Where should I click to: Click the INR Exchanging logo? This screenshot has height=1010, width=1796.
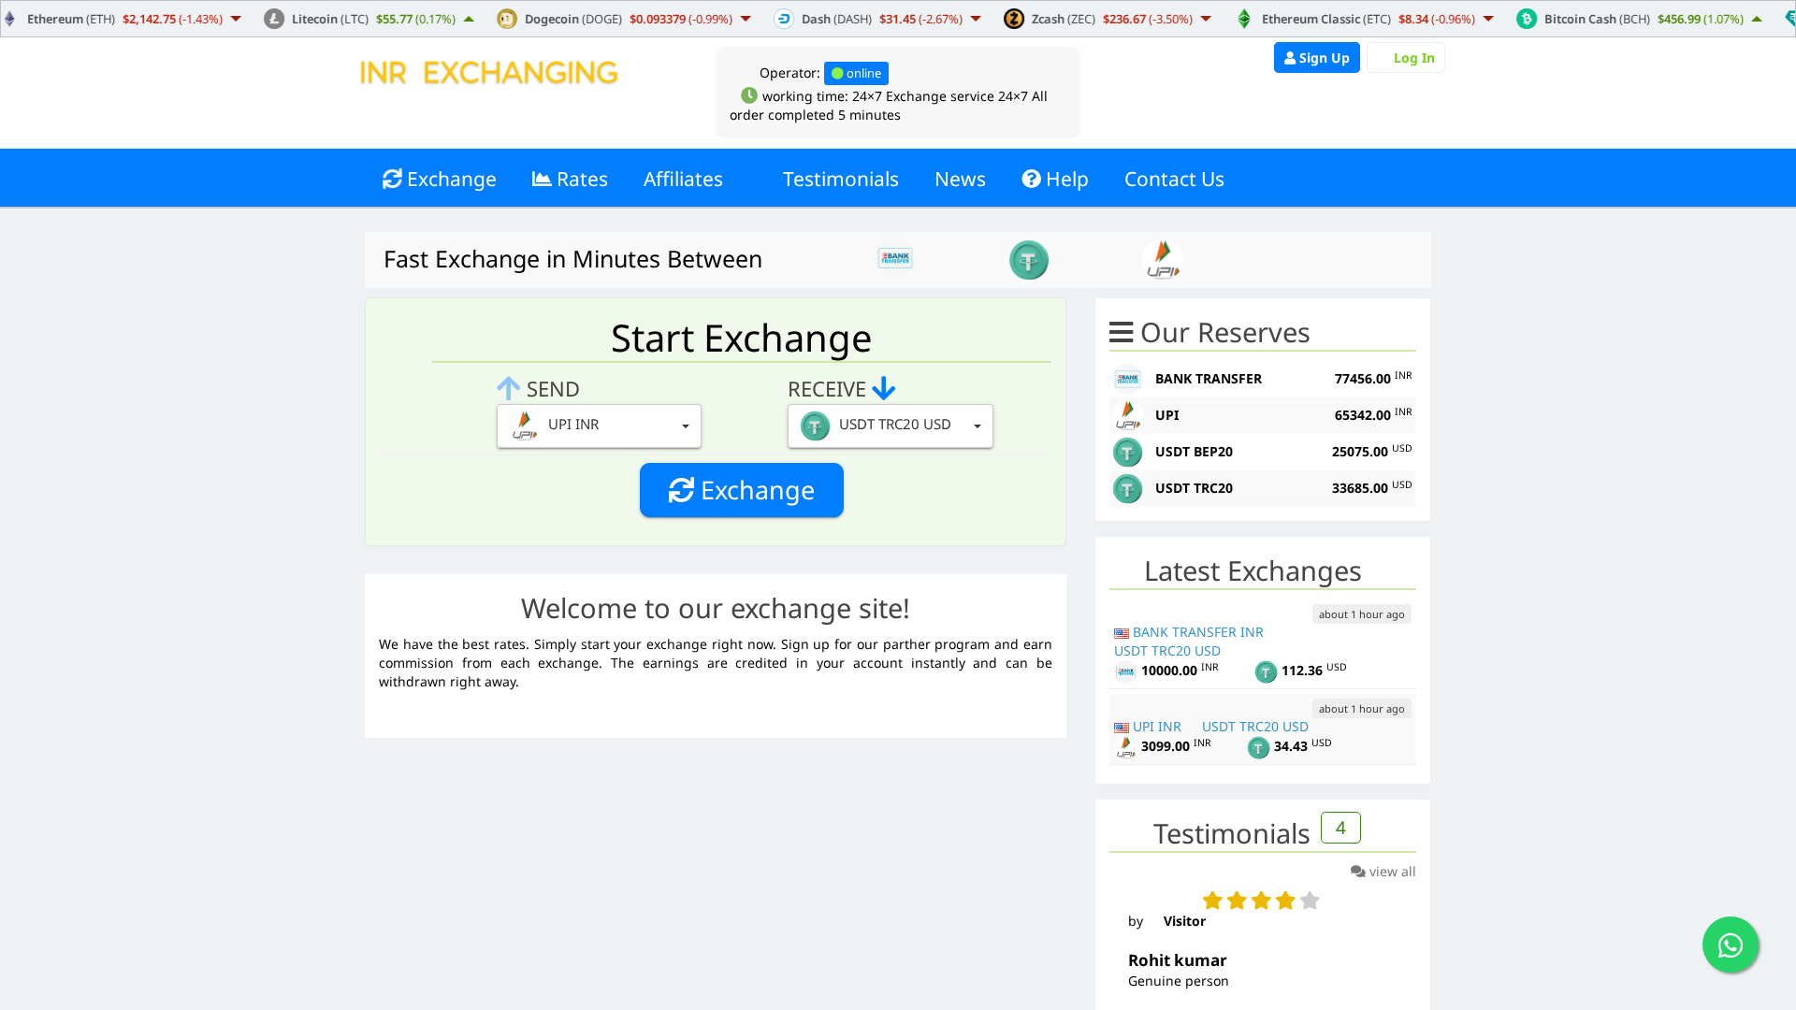pyautogui.click(x=488, y=72)
